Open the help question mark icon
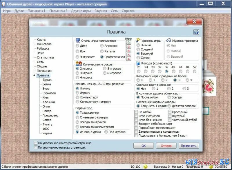232x170 pixels. tap(196, 32)
